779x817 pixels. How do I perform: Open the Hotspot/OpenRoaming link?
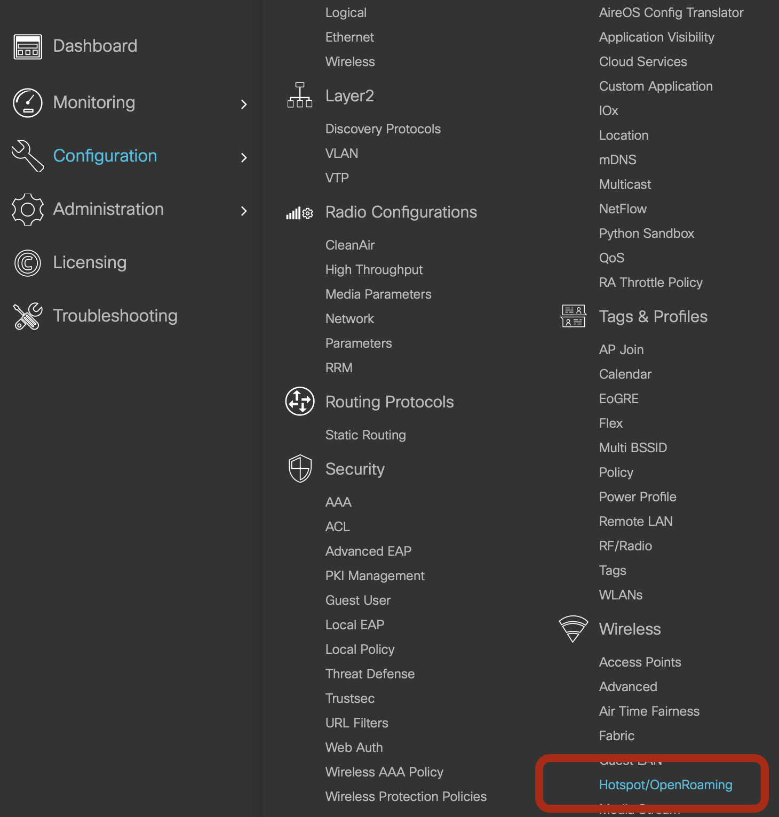[x=665, y=784]
